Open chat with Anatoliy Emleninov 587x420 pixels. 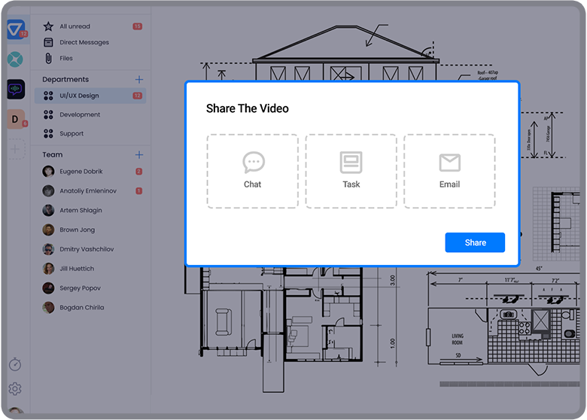click(x=87, y=191)
